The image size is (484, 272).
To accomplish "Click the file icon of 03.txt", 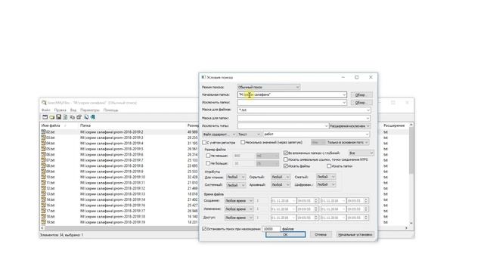I will tap(44, 138).
